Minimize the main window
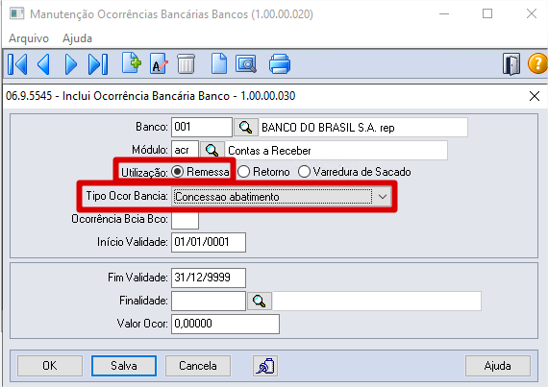 (444, 13)
